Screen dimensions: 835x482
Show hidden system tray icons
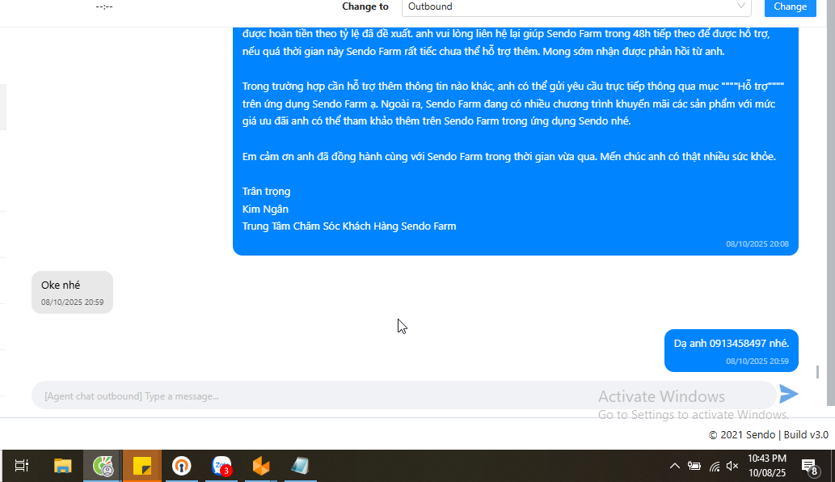tap(675, 466)
